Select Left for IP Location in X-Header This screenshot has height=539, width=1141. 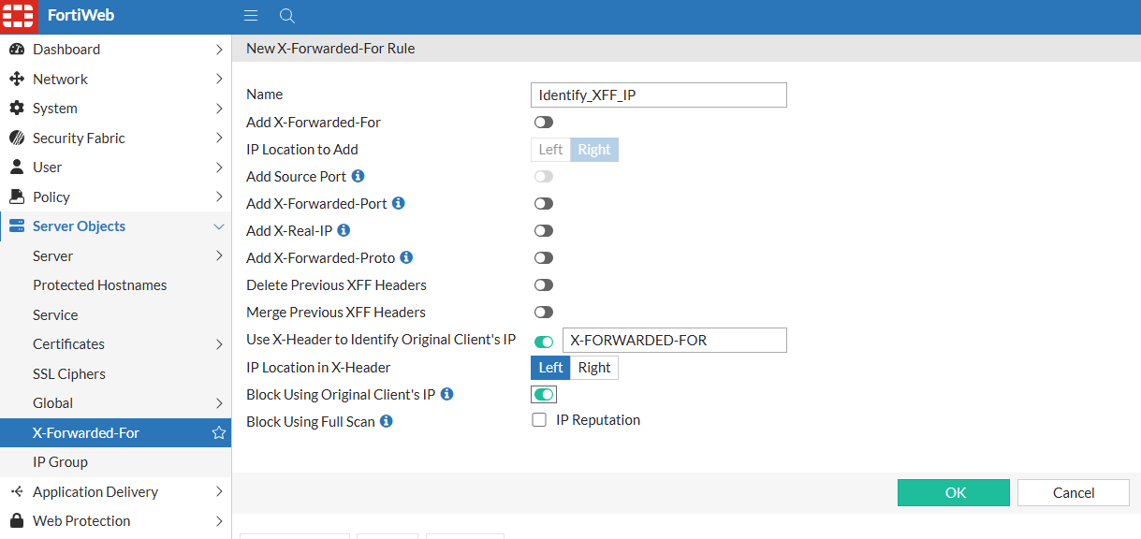pos(550,368)
